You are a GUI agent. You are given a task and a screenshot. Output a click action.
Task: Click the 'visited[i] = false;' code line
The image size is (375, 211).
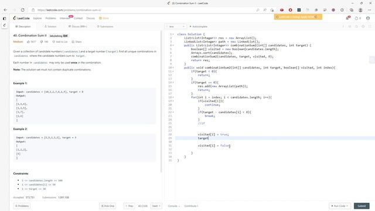click(x=214, y=145)
